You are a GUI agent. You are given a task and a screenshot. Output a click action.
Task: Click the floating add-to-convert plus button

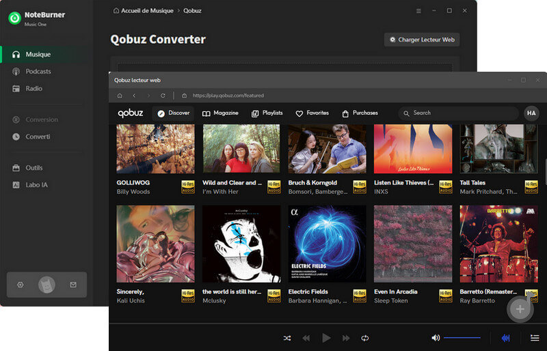[x=520, y=309]
